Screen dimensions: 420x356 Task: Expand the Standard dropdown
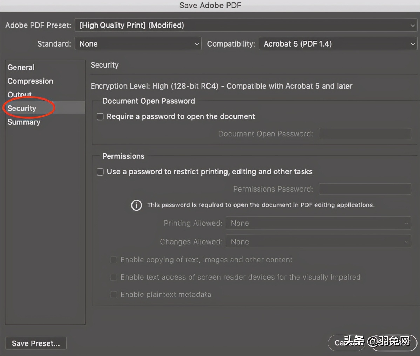pyautogui.click(x=138, y=44)
